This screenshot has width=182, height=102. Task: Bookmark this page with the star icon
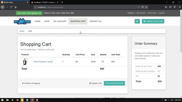[x=146, y=7]
